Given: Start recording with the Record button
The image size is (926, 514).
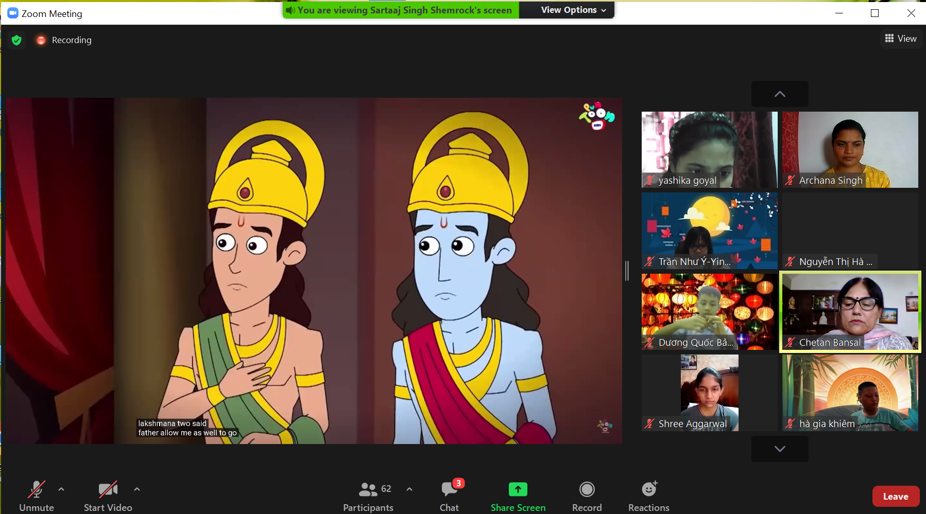Looking at the screenshot, I should (587, 495).
